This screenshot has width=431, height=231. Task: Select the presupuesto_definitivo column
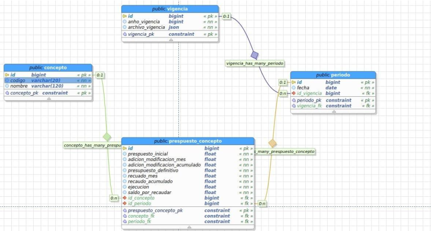[x=153, y=170]
